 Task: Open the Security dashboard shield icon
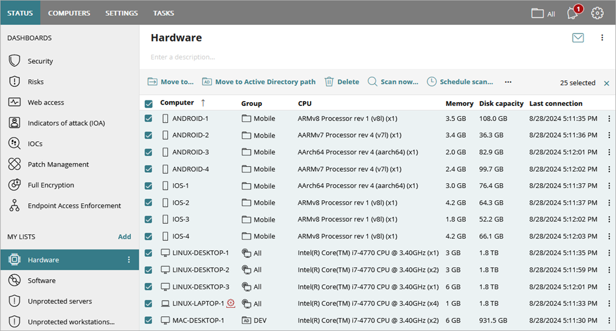pyautogui.click(x=15, y=61)
